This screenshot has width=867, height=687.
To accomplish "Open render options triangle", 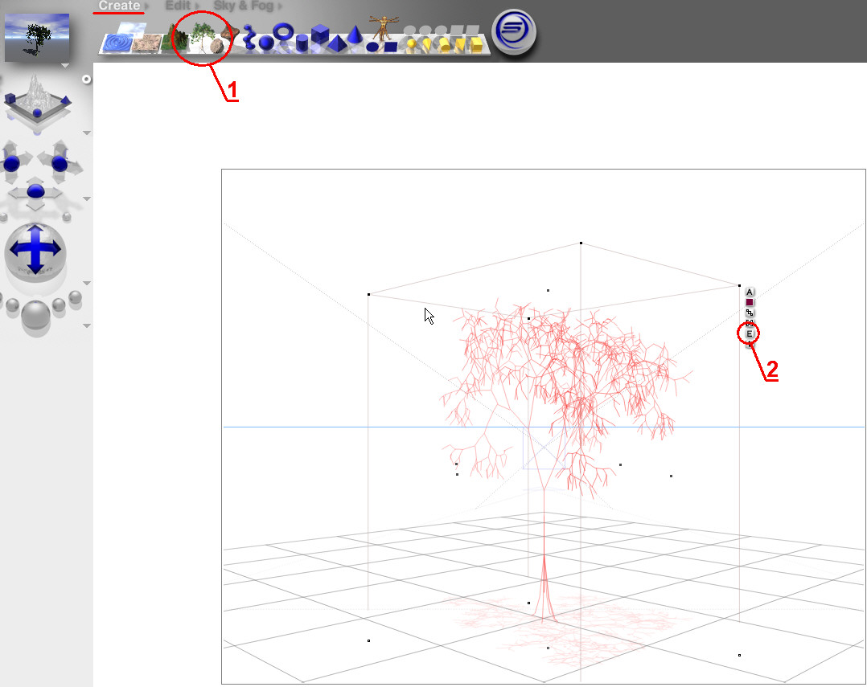I will (87, 326).
